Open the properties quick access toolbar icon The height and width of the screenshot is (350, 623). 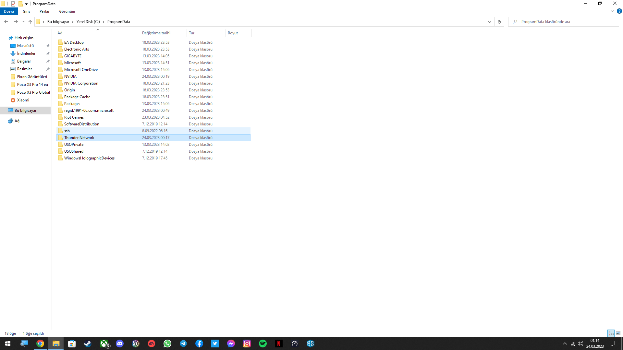click(13, 4)
